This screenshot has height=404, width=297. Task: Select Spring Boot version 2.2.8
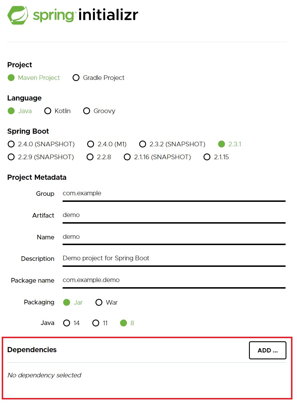tap(99, 157)
